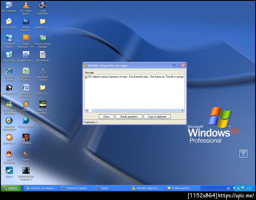The height and width of the screenshot is (200, 256).
Task: Expand hidden tray icons with the arrow
Action: (234, 188)
